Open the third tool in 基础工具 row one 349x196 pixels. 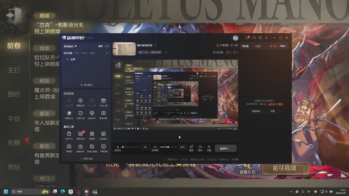click(92, 135)
